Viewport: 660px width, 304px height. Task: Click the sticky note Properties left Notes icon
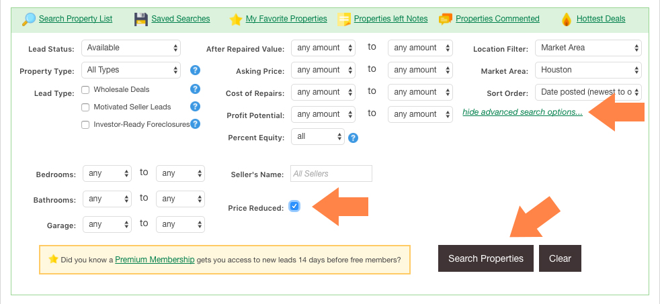(x=344, y=19)
